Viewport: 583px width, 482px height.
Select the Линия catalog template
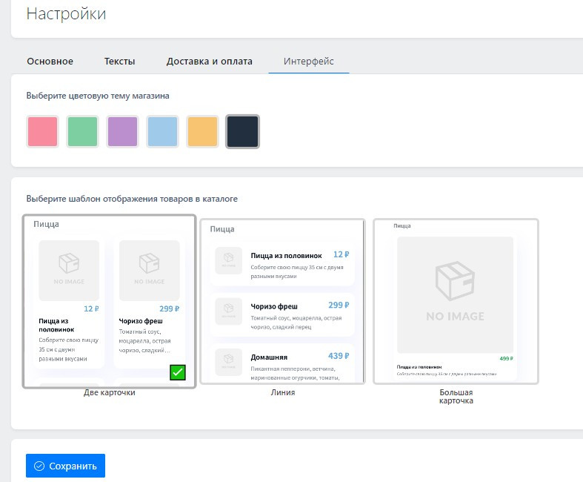coord(282,301)
